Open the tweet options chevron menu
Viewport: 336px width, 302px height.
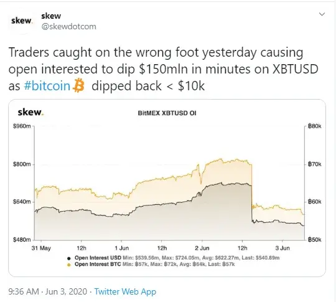(322, 14)
